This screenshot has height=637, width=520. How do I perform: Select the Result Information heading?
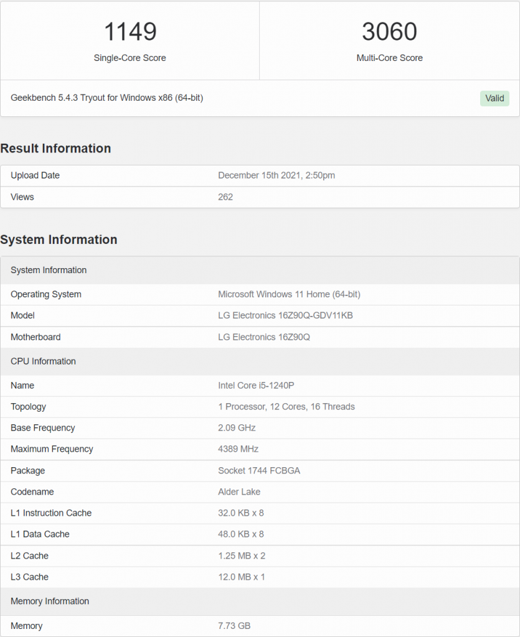pyautogui.click(x=55, y=149)
